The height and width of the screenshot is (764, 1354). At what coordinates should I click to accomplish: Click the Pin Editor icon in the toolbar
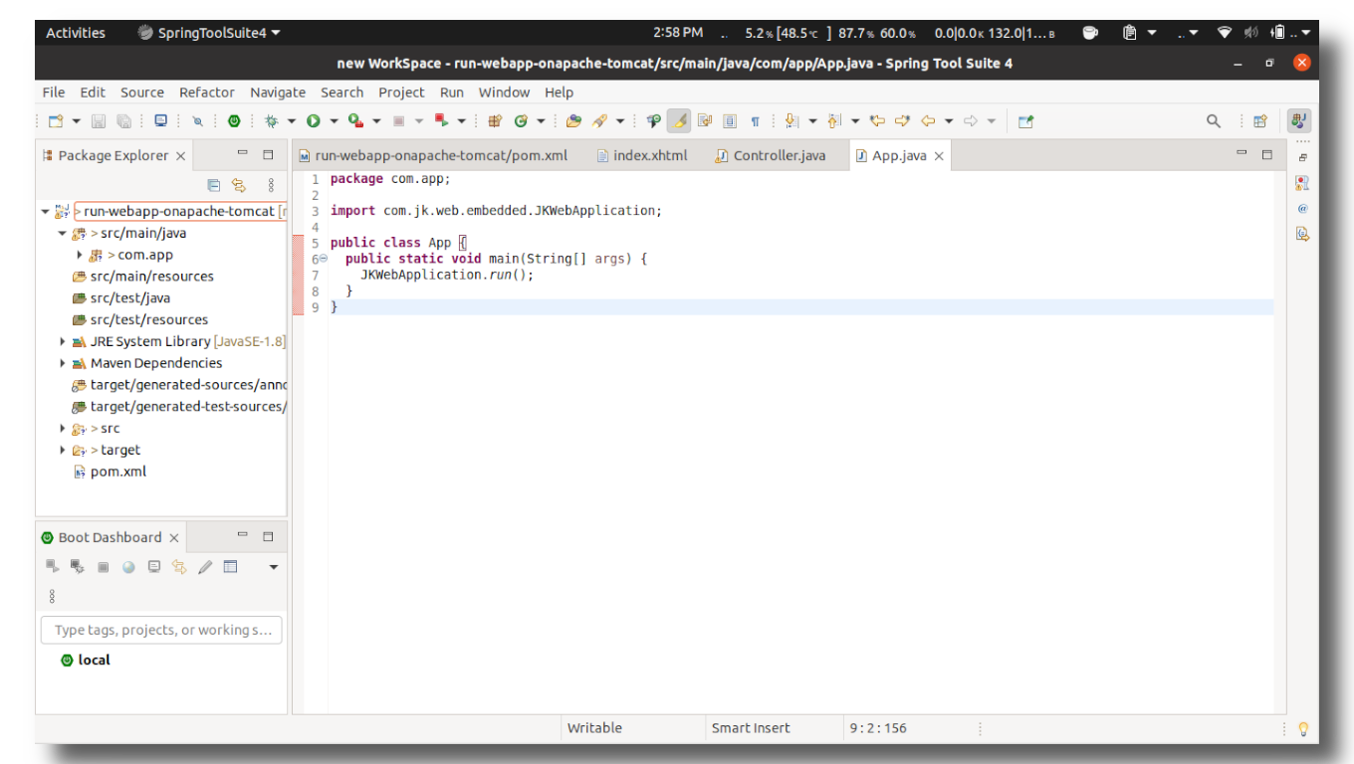pos(1025,121)
